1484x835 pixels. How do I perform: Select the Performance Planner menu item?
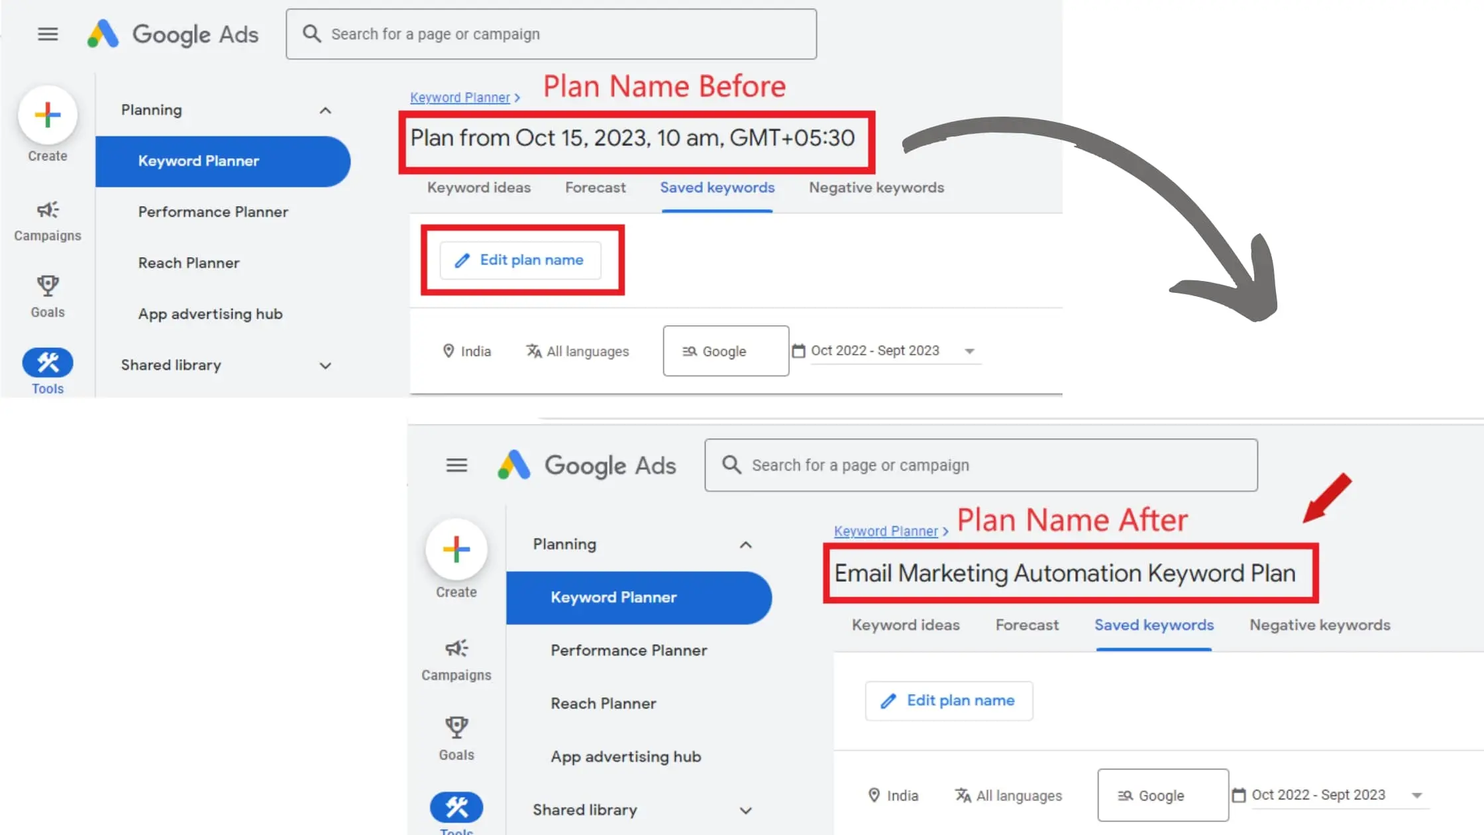(213, 212)
